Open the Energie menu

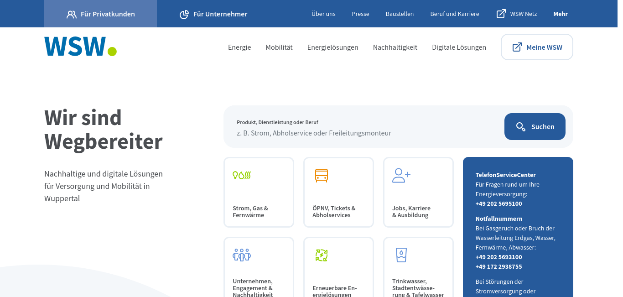click(x=239, y=47)
